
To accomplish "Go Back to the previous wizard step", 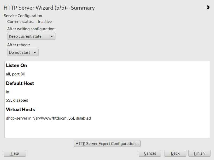I will pyautogui.click(x=175, y=153).
